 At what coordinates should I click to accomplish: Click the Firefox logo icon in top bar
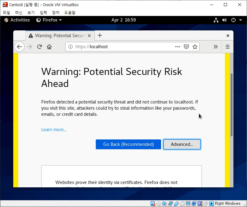point(38,20)
